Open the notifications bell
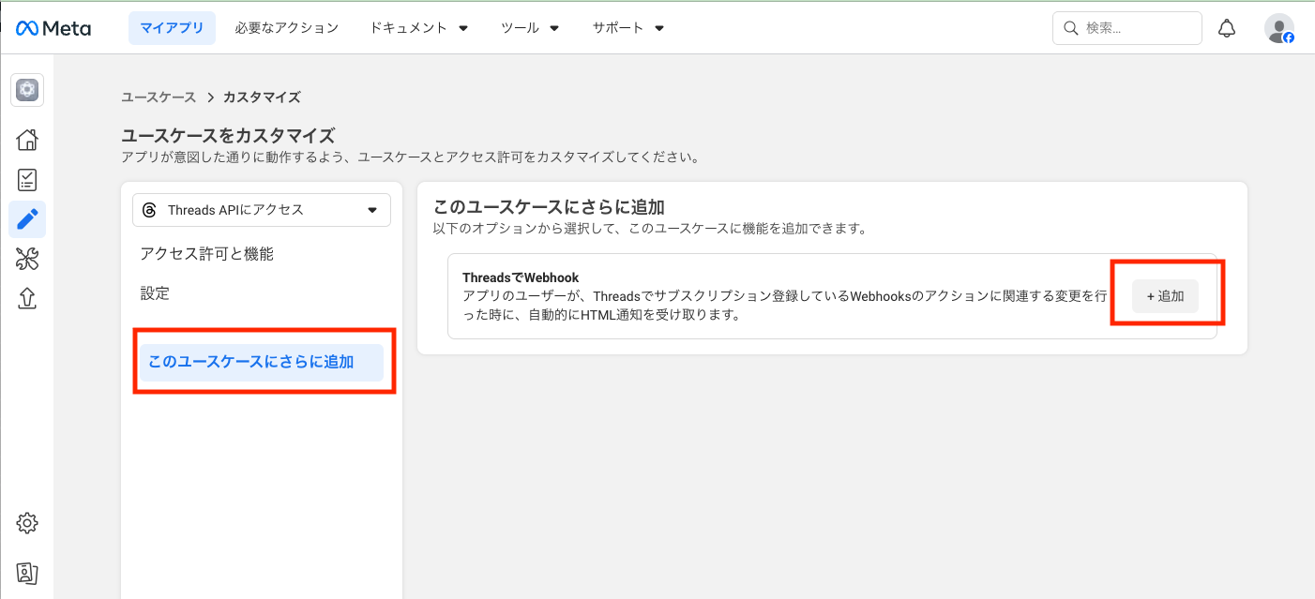 pos(1227,27)
